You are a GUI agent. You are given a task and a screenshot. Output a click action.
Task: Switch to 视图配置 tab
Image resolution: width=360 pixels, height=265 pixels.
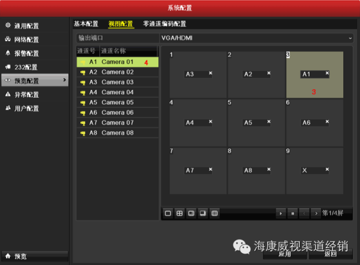[x=121, y=24]
